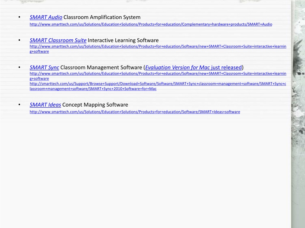Open the Evaluation Version for Mac link
This screenshot has width=305, height=228.
(193, 67)
